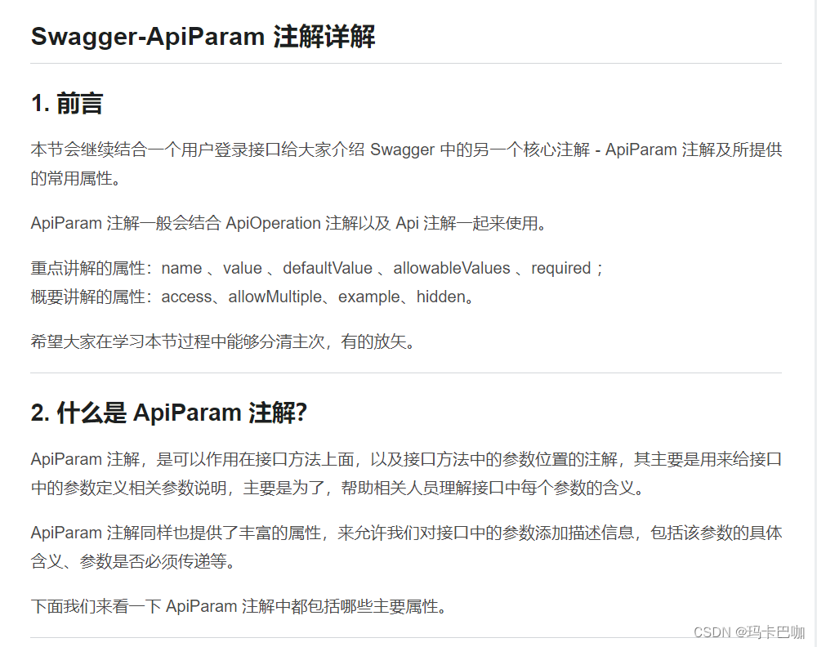Click the paragraph starting '本节会继续结合一个用户登录接口'
Image resolution: width=817 pixels, height=647 pixels.
pyautogui.click(x=406, y=164)
